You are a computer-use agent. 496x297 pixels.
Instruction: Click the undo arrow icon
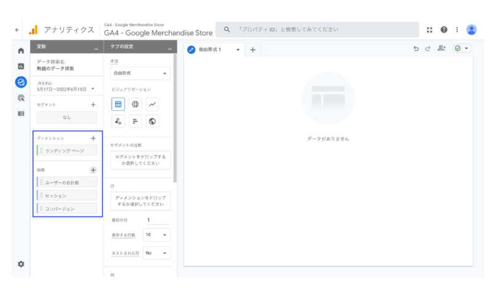tap(416, 49)
